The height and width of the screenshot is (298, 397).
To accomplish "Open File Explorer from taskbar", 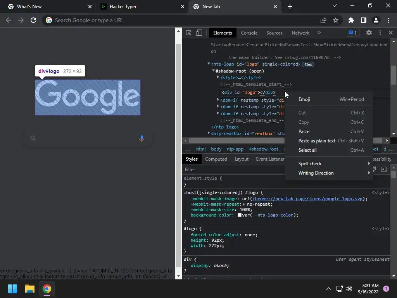I will point(29,289).
